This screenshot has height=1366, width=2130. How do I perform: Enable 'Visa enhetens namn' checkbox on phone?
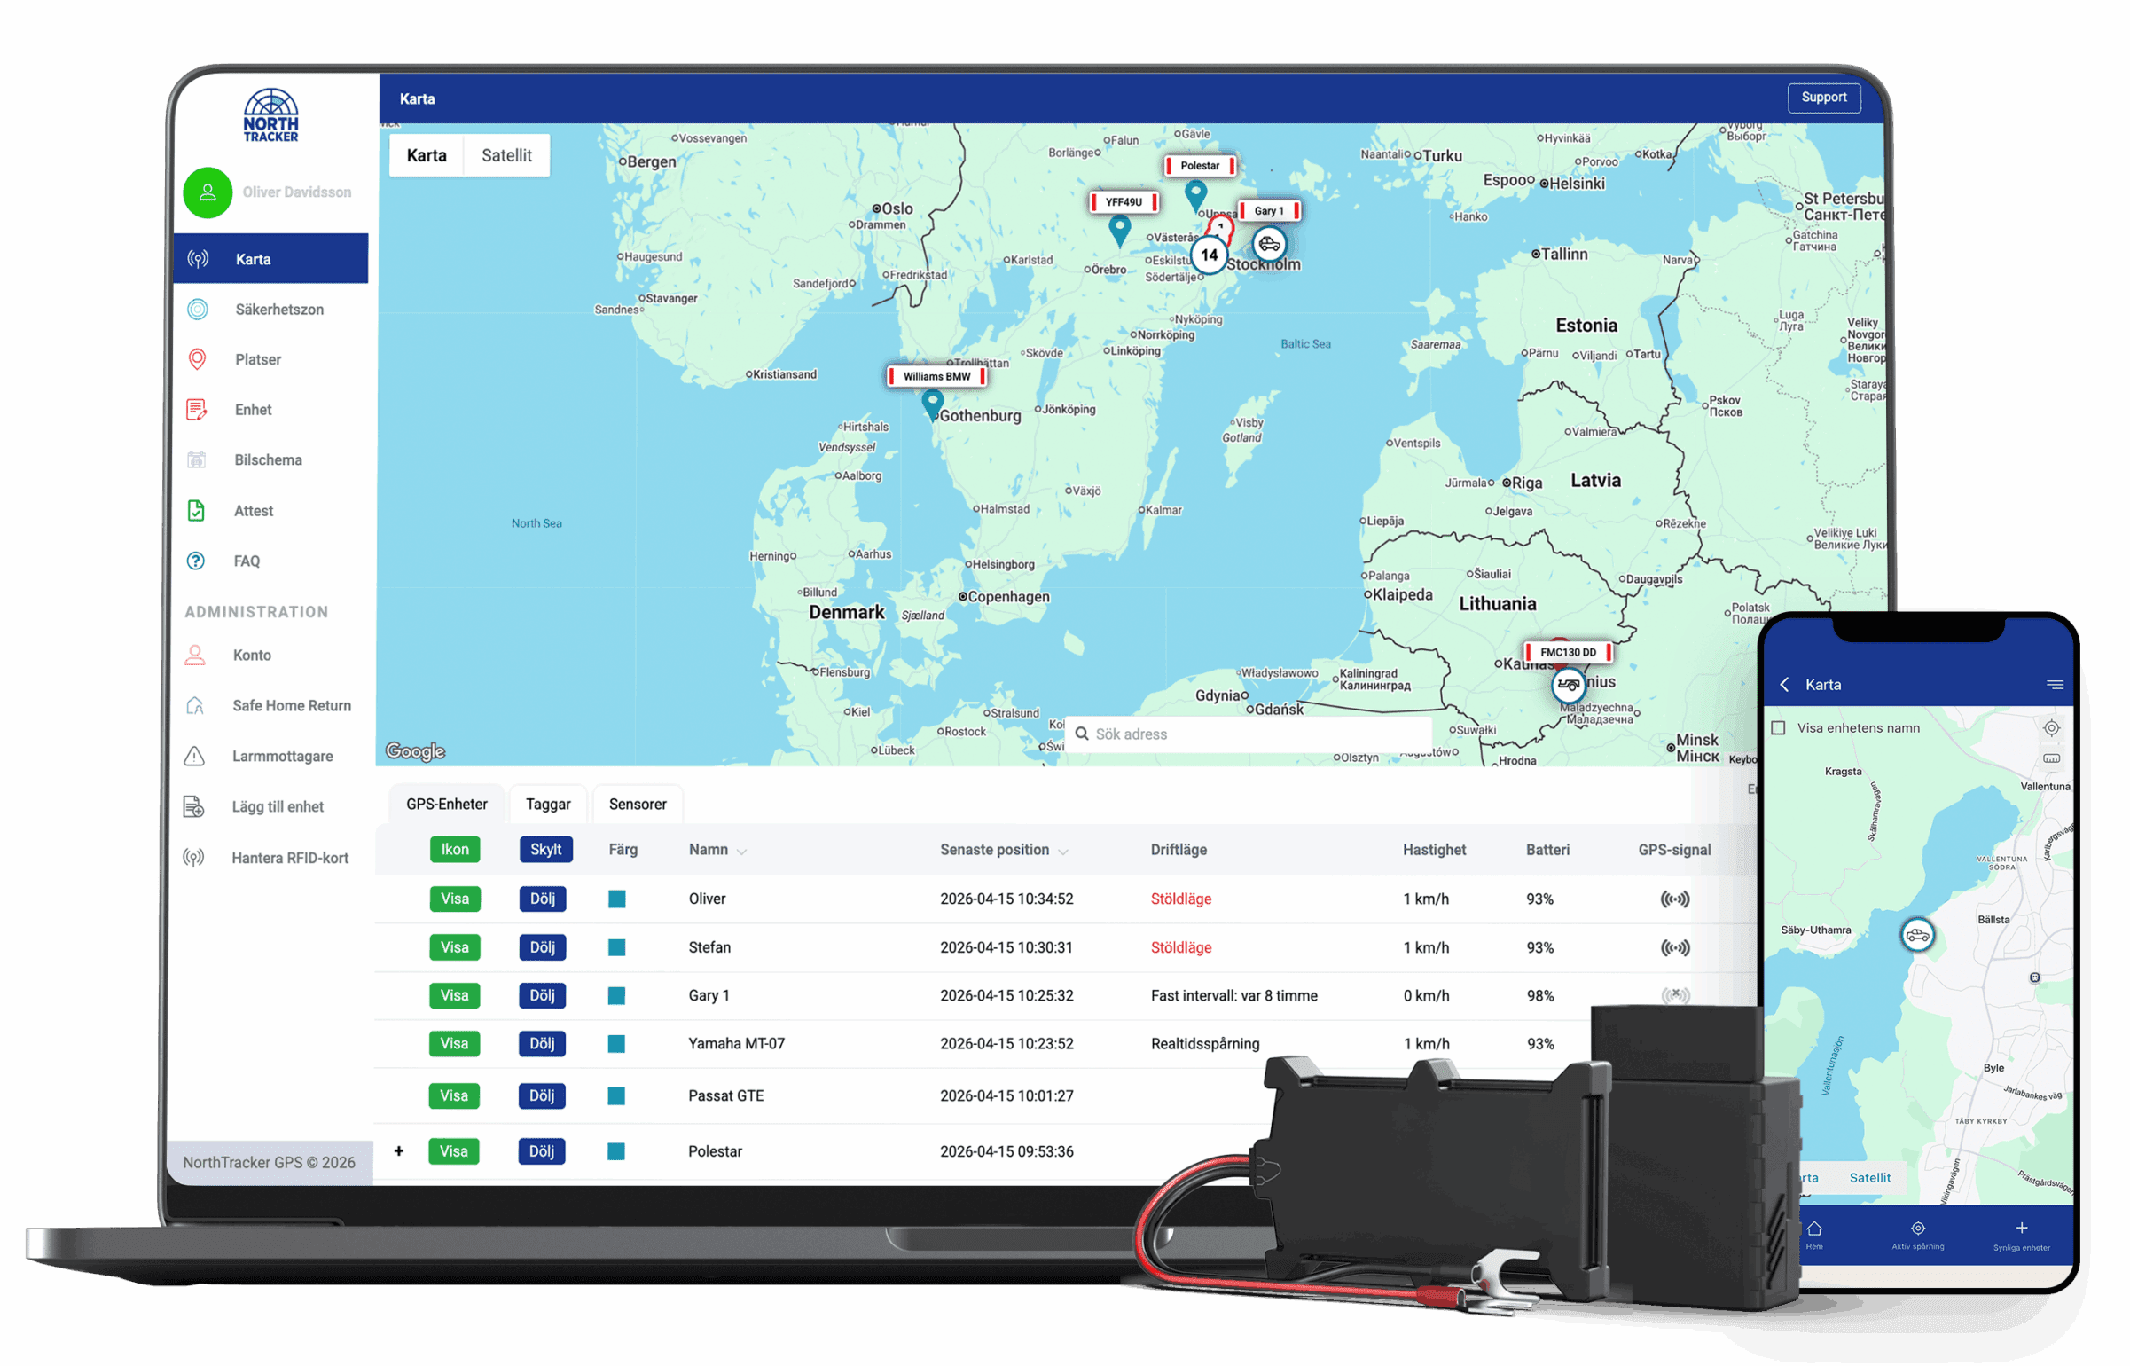click(1778, 727)
